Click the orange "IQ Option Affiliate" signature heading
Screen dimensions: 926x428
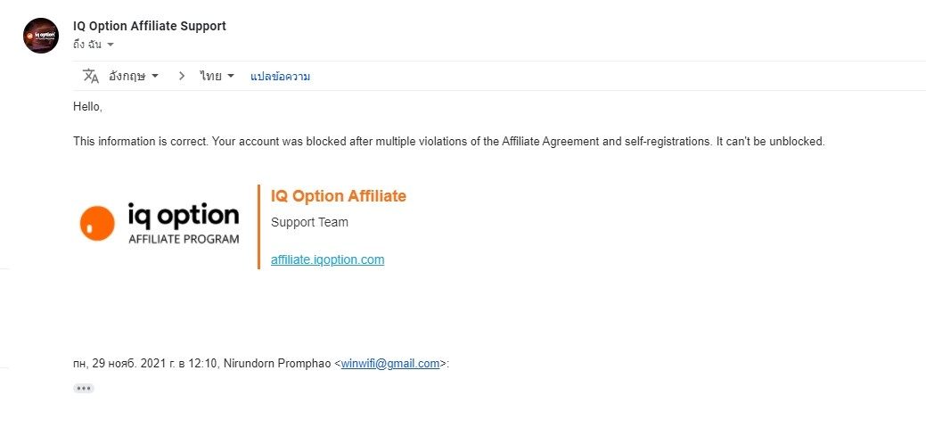pos(338,196)
